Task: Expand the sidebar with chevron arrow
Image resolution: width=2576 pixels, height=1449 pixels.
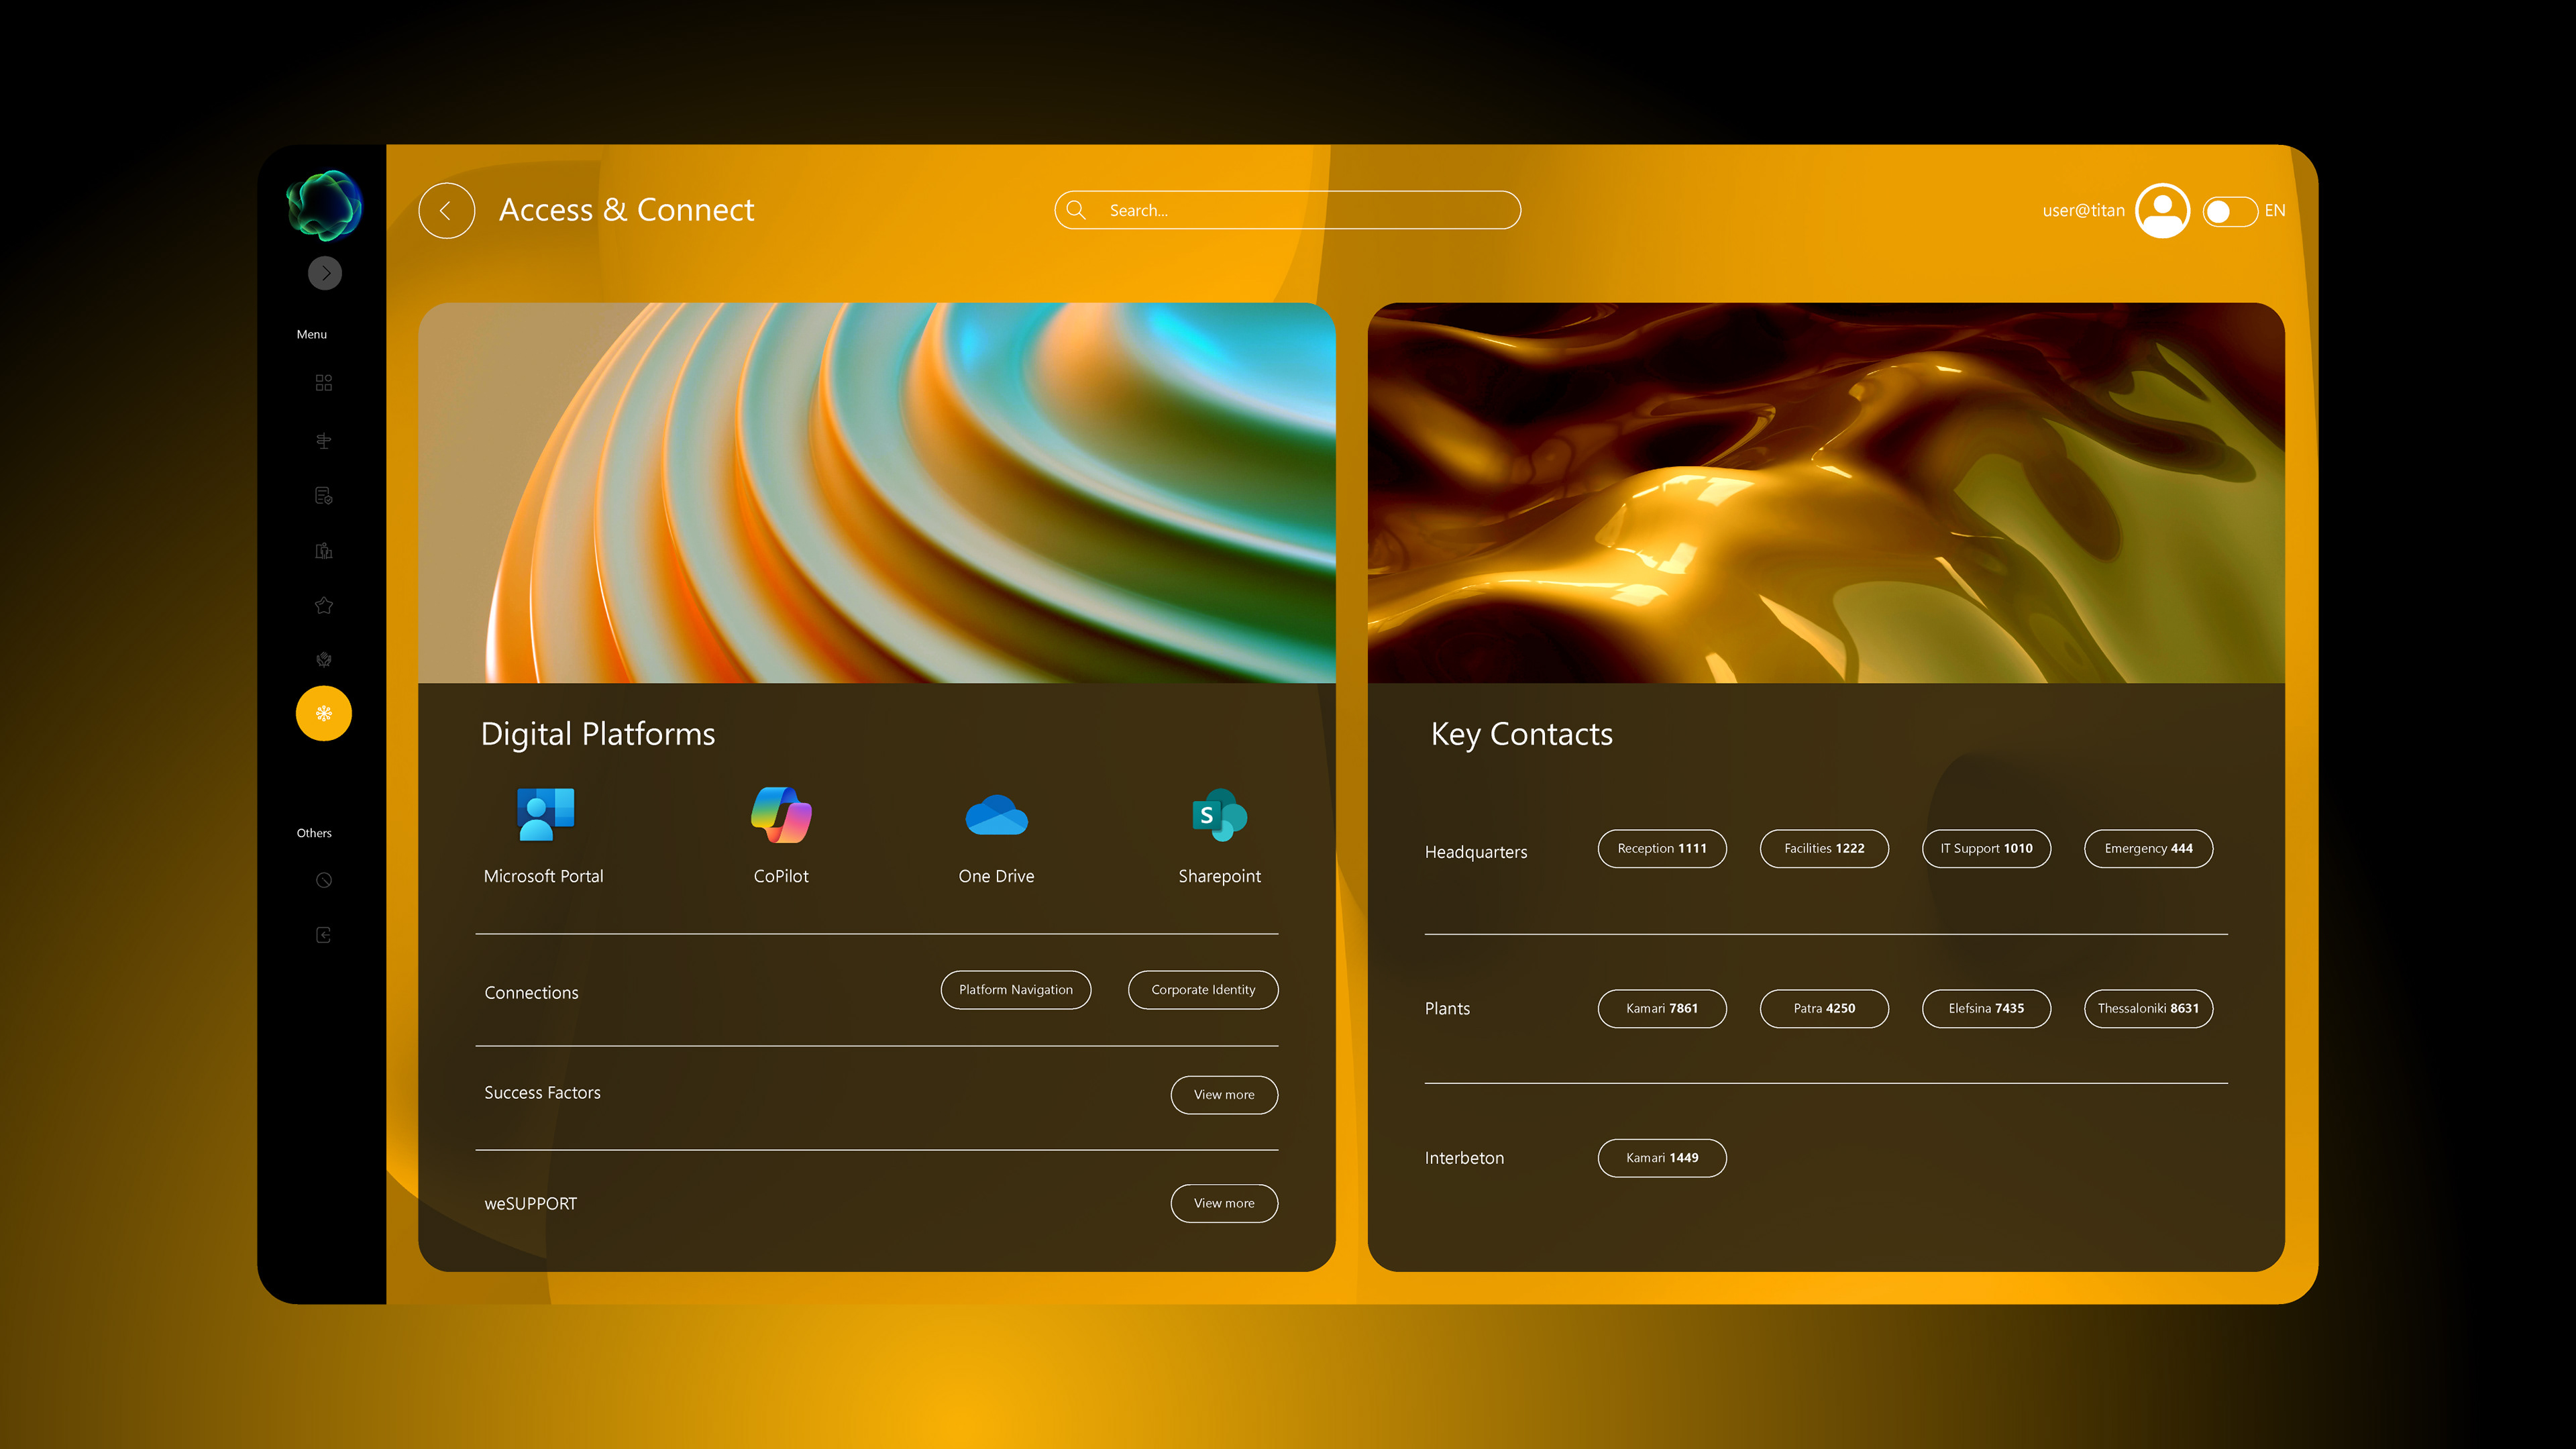Action: click(x=325, y=273)
